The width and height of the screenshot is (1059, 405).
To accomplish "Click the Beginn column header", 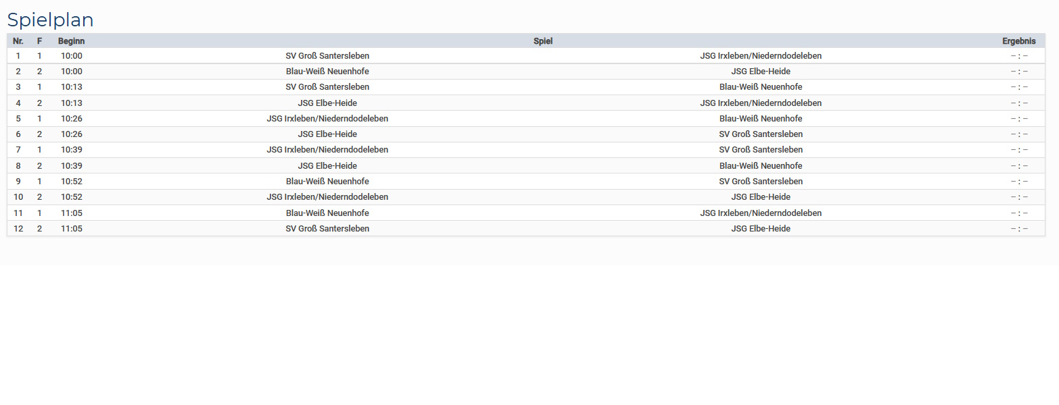I will coord(72,41).
